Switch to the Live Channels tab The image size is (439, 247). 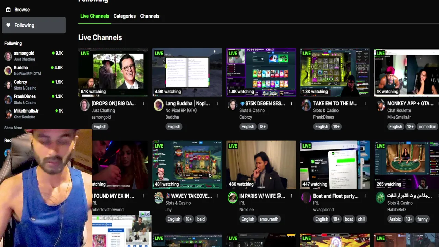pyautogui.click(x=95, y=16)
